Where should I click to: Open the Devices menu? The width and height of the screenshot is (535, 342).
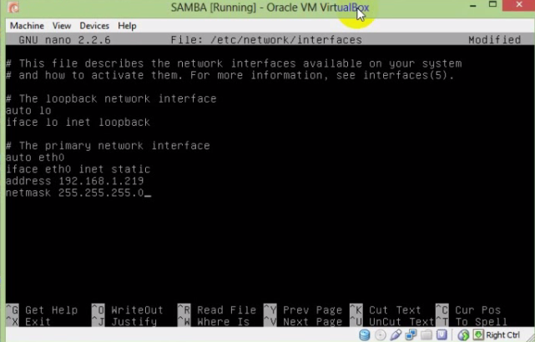(94, 26)
